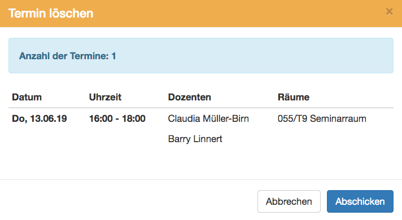Click the Anzahl der Termine info box
The width and height of the screenshot is (402, 220).
click(201, 56)
